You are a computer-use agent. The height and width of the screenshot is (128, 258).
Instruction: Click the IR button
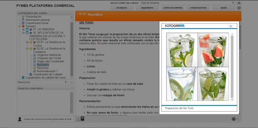(239, 3)
